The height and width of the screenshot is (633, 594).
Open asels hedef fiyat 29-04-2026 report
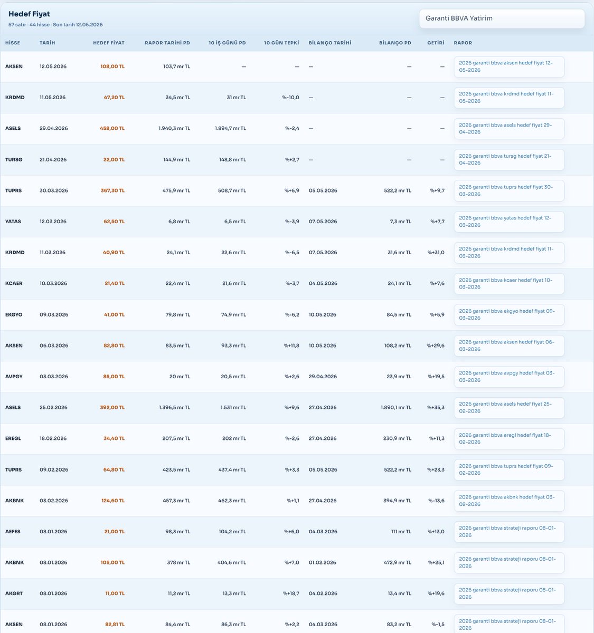tap(509, 129)
